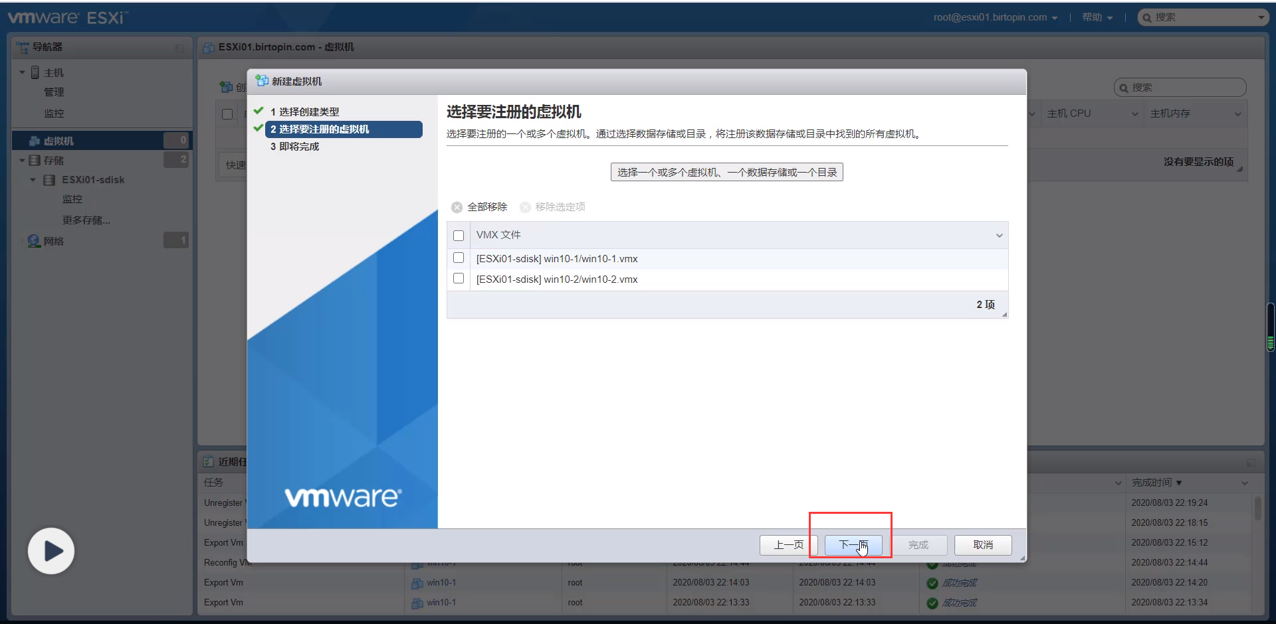Screen dimensions: 1276x624
Task: Click the success icon of the 22:14:20 task
Action: click(x=932, y=583)
